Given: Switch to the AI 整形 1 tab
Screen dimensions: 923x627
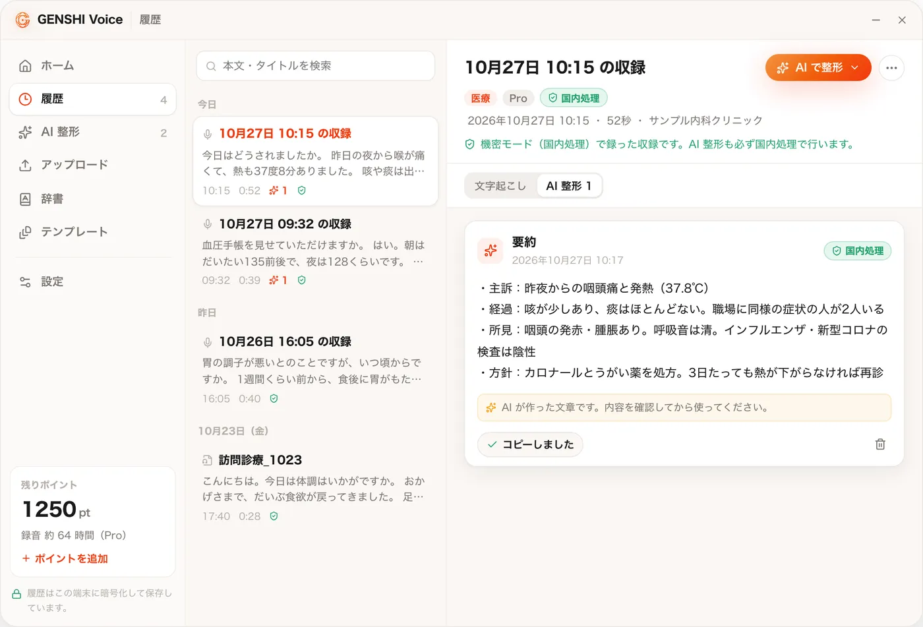Looking at the screenshot, I should tap(569, 186).
